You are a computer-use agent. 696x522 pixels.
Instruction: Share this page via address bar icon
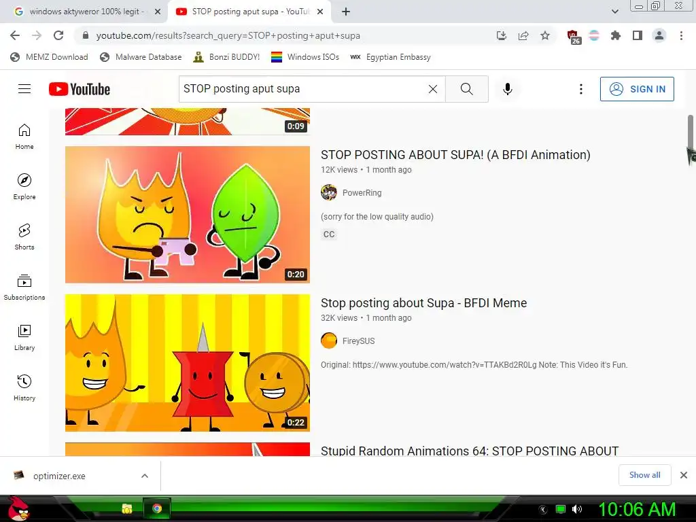(523, 35)
